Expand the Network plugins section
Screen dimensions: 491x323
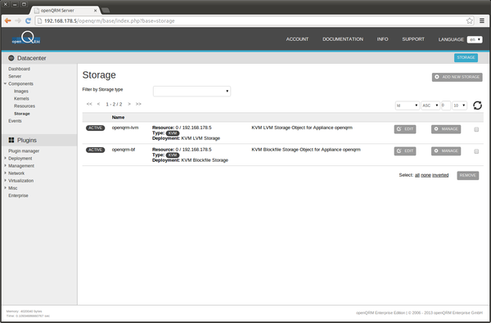click(x=6, y=173)
